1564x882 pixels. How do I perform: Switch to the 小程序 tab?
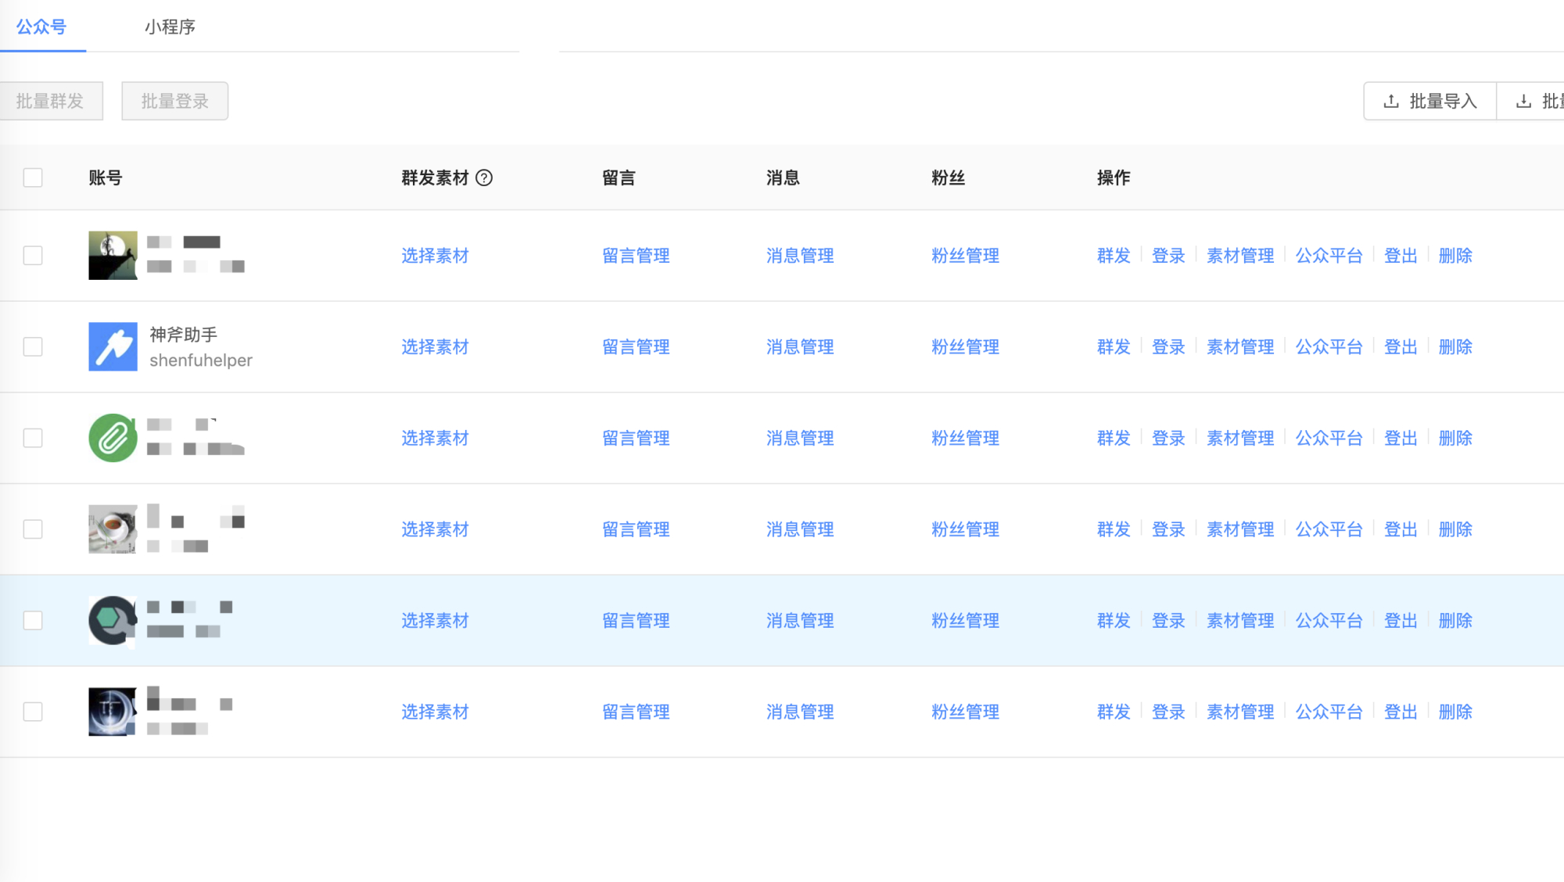(170, 27)
